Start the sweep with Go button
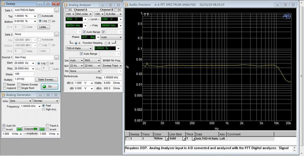This screenshot has height=156, width=304. coord(49,87)
